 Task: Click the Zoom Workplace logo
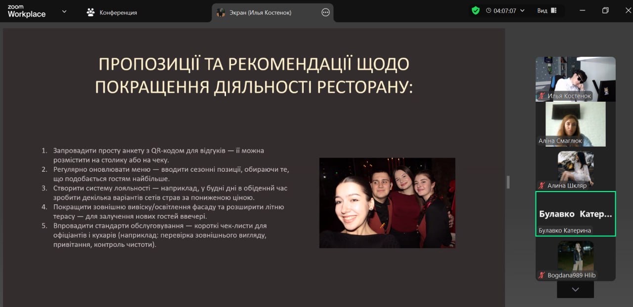[x=26, y=12]
